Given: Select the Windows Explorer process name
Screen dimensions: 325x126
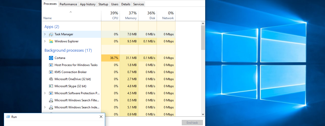Looking at the screenshot, I should pyautogui.click(x=67, y=41).
